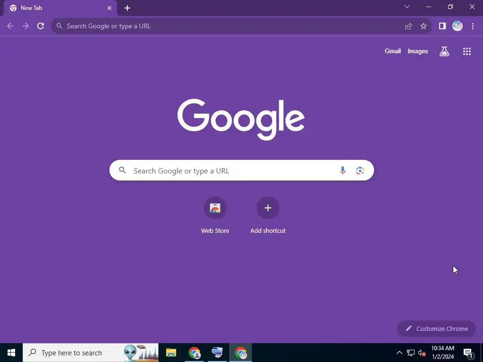The width and height of the screenshot is (483, 362).
Task: Minimize the Chrome window
Action: click(x=428, y=7)
